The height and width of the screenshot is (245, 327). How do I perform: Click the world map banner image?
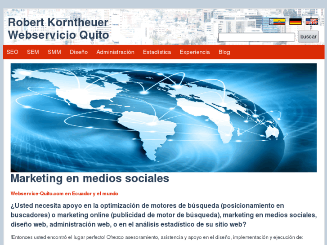[x=164, y=118]
